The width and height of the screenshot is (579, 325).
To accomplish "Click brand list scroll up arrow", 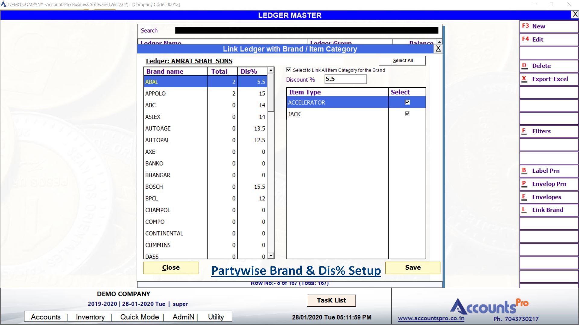I will click(x=271, y=70).
